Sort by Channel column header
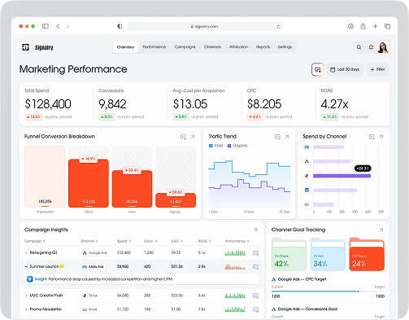Screen dimensions: 409x320 coord(89,241)
